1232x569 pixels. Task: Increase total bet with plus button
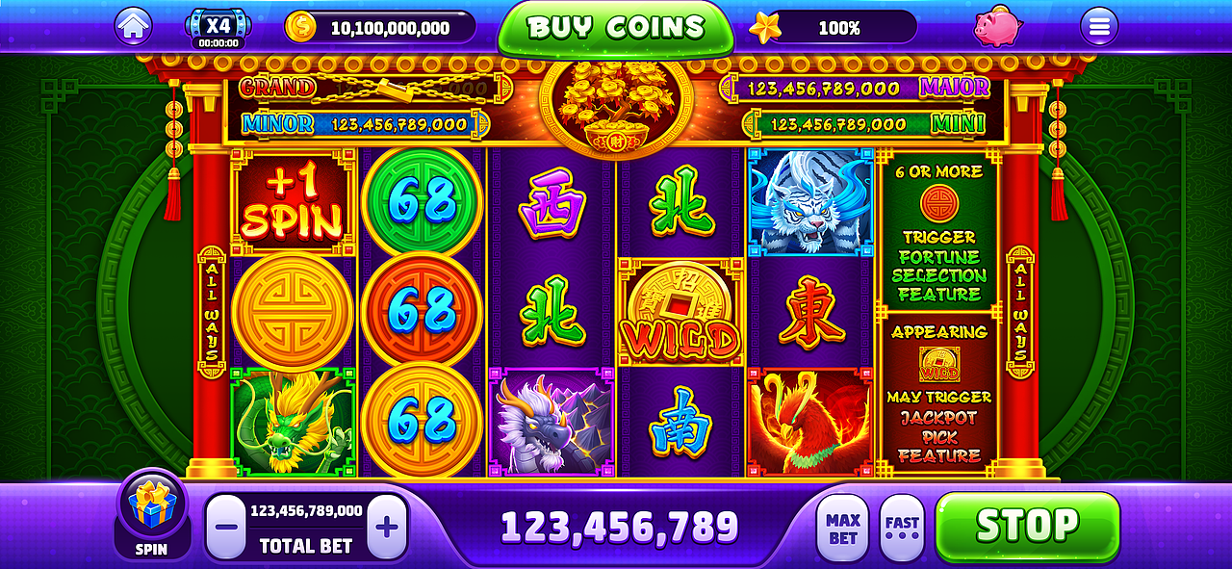(x=387, y=528)
